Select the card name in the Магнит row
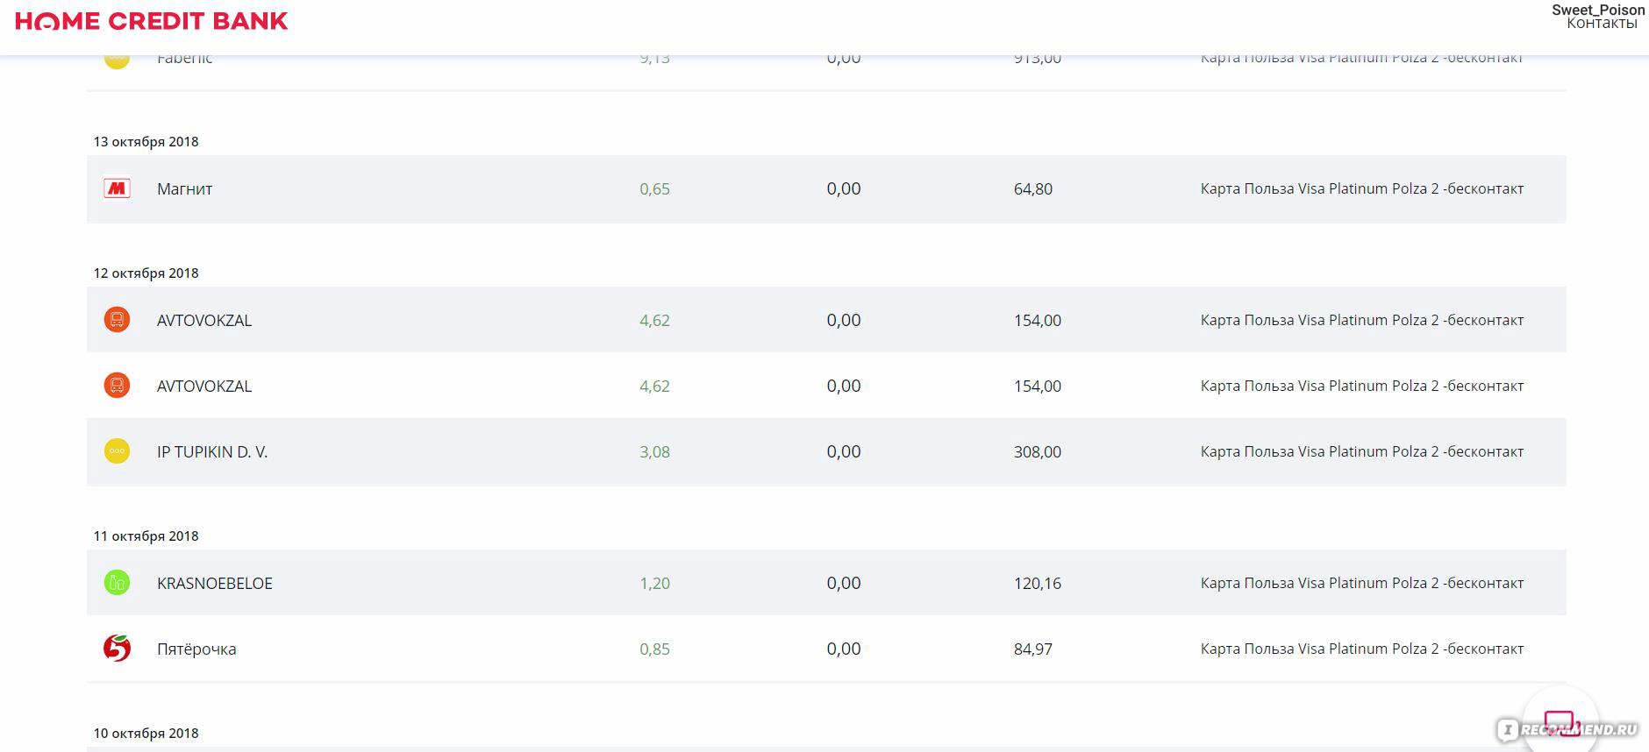 (1362, 189)
